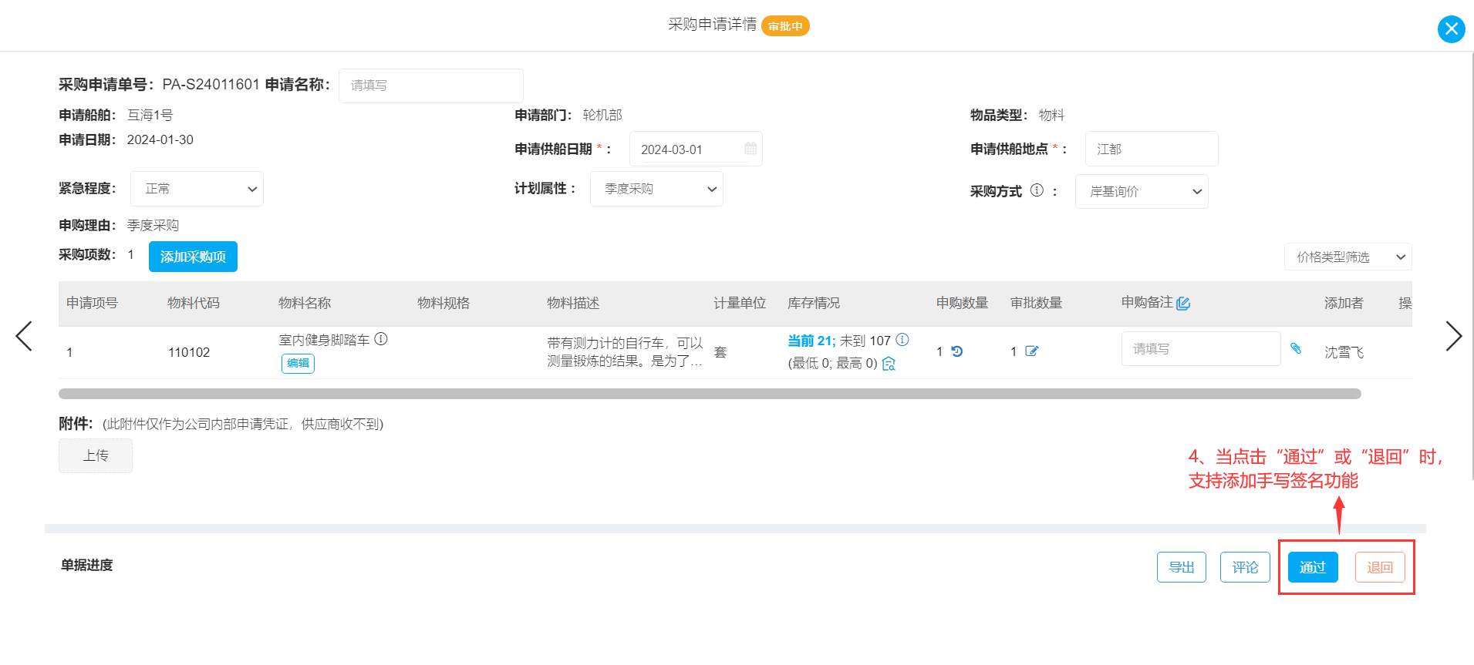The height and width of the screenshot is (665, 1474).
Task: Click the 物料规格 column header
Action: pos(444,303)
